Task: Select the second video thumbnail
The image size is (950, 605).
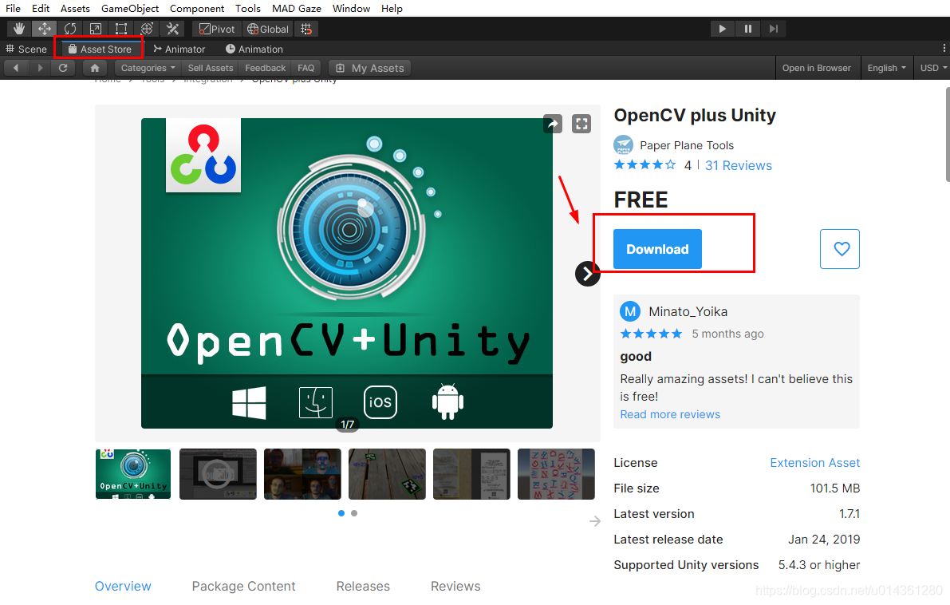Action: (x=218, y=474)
